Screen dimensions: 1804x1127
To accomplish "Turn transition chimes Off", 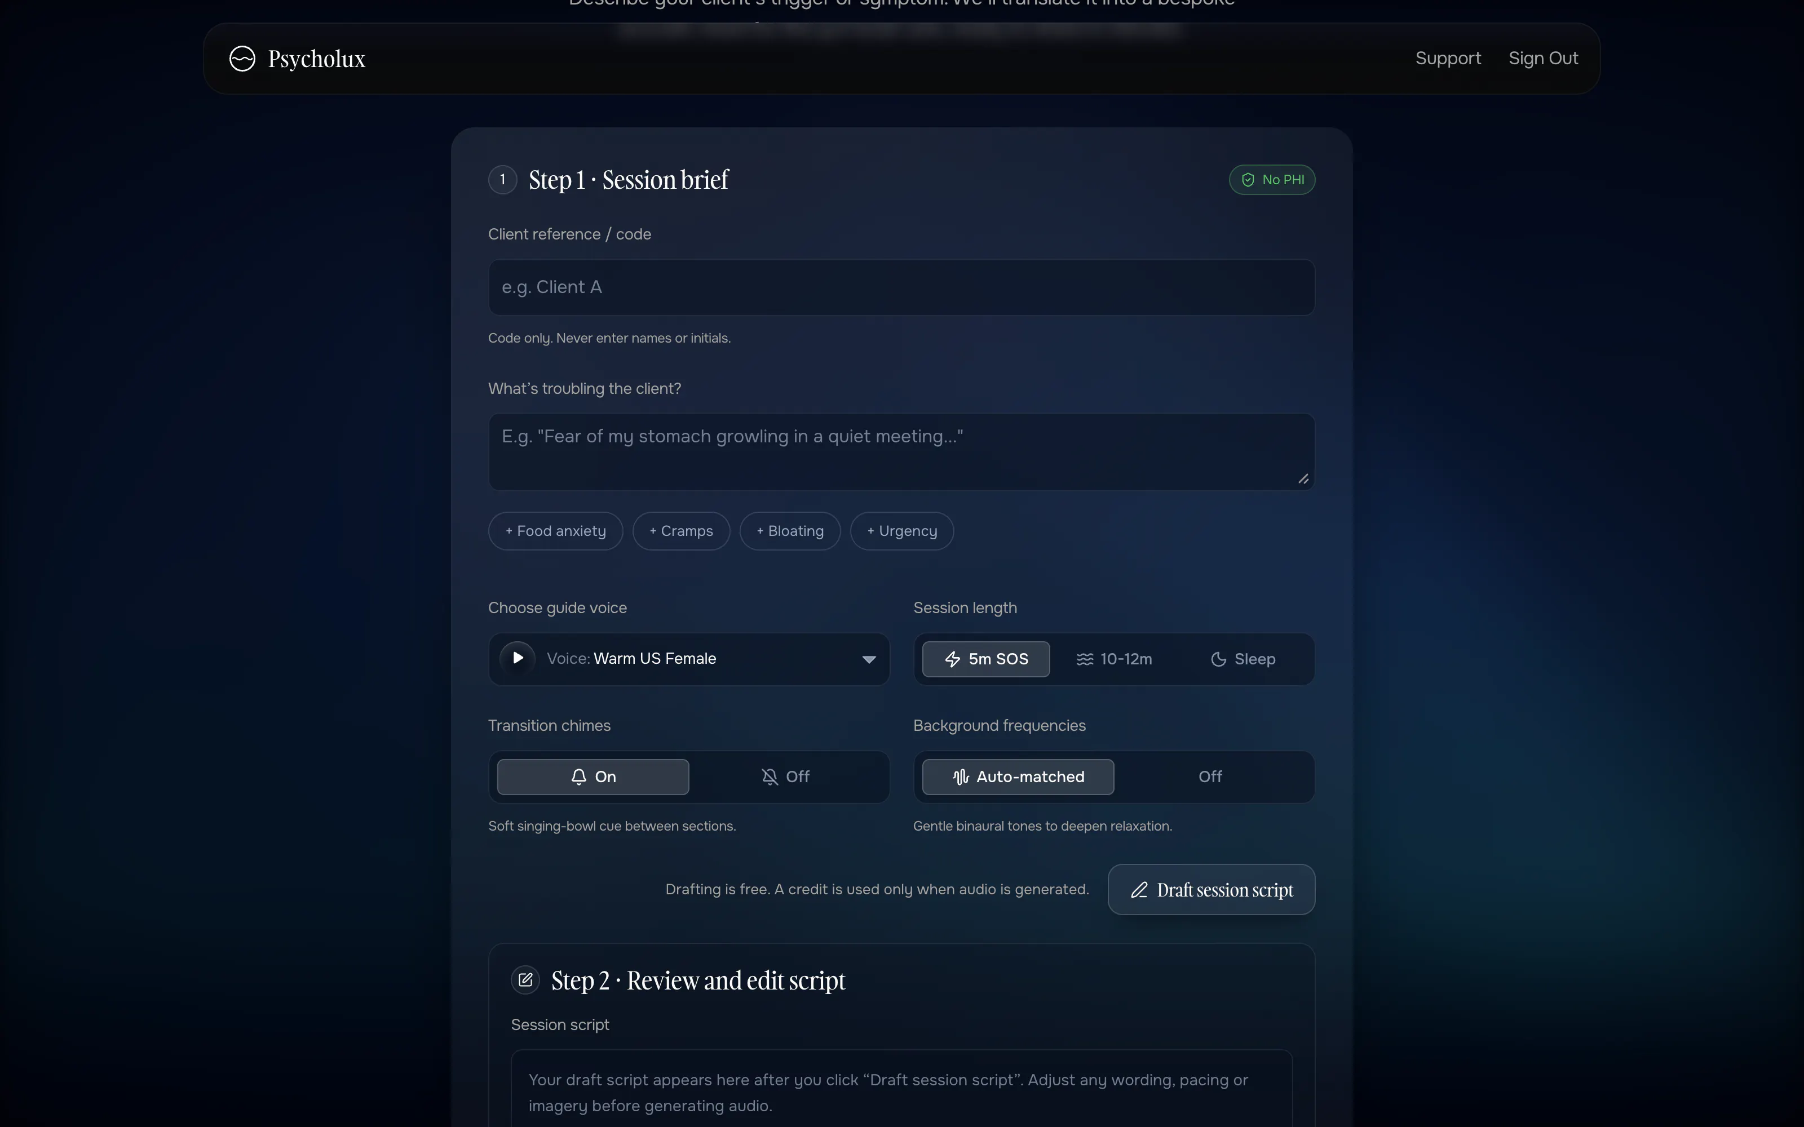I will [785, 778].
